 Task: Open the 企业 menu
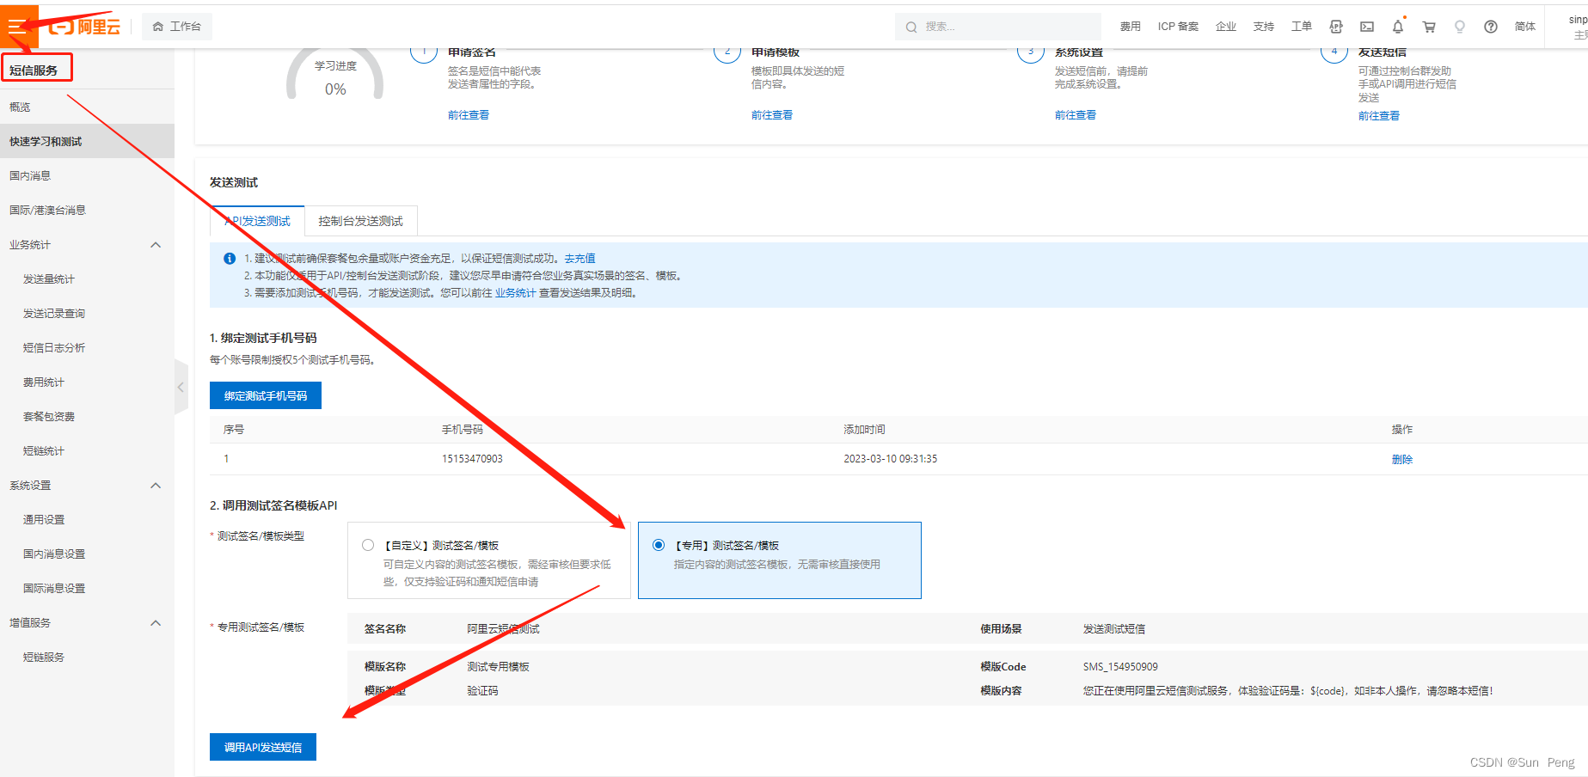tap(1226, 27)
